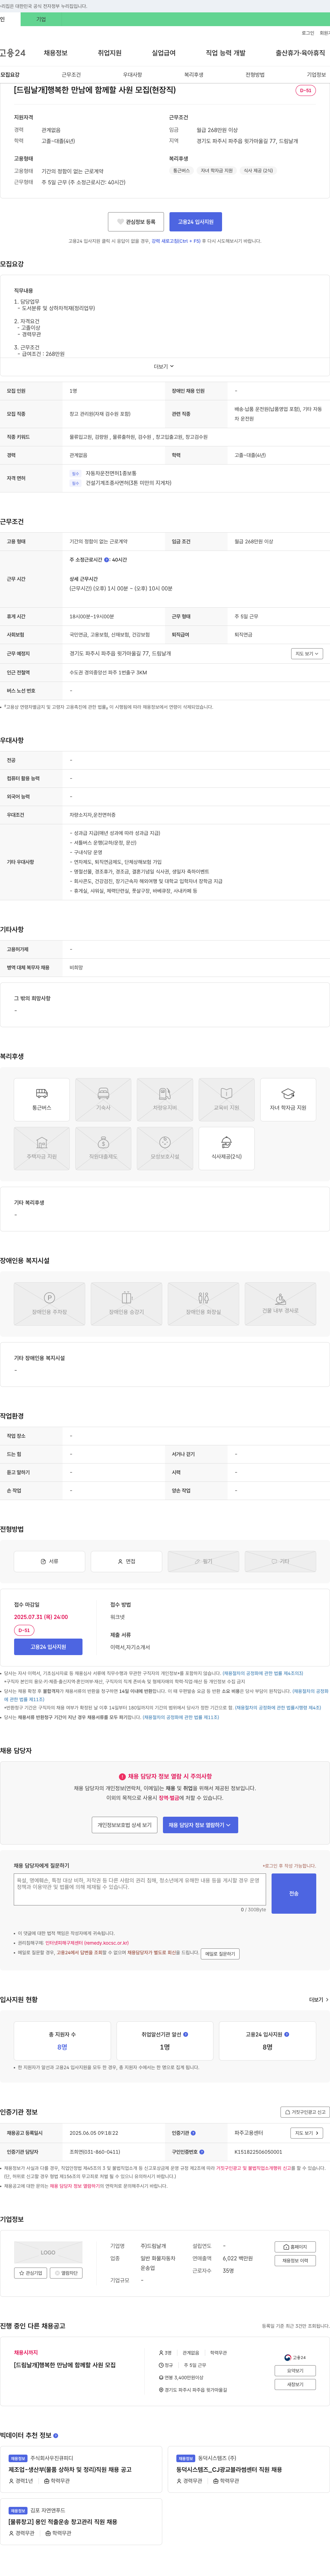
Task: Click top 고용24 입사지원 apply button
Action: pyautogui.click(x=196, y=222)
